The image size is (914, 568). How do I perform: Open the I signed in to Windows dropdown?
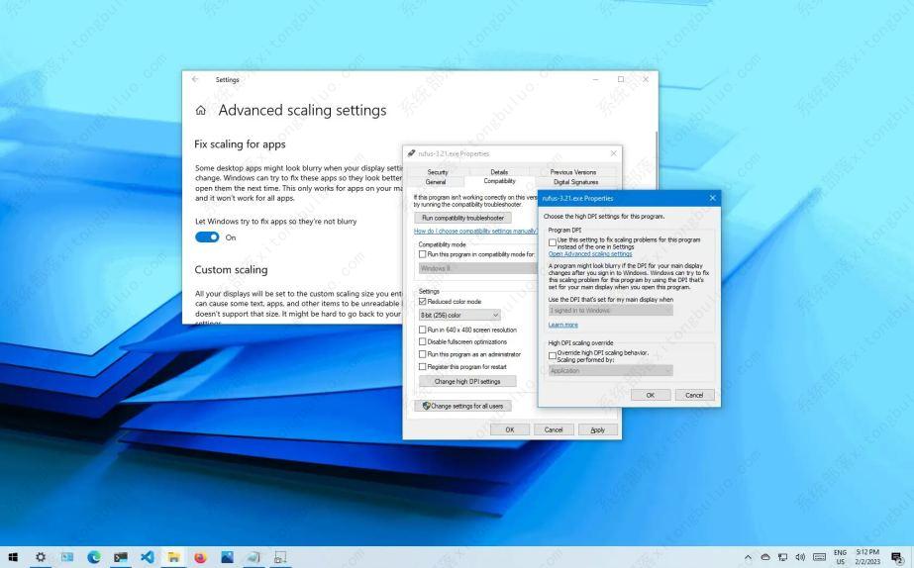click(610, 311)
